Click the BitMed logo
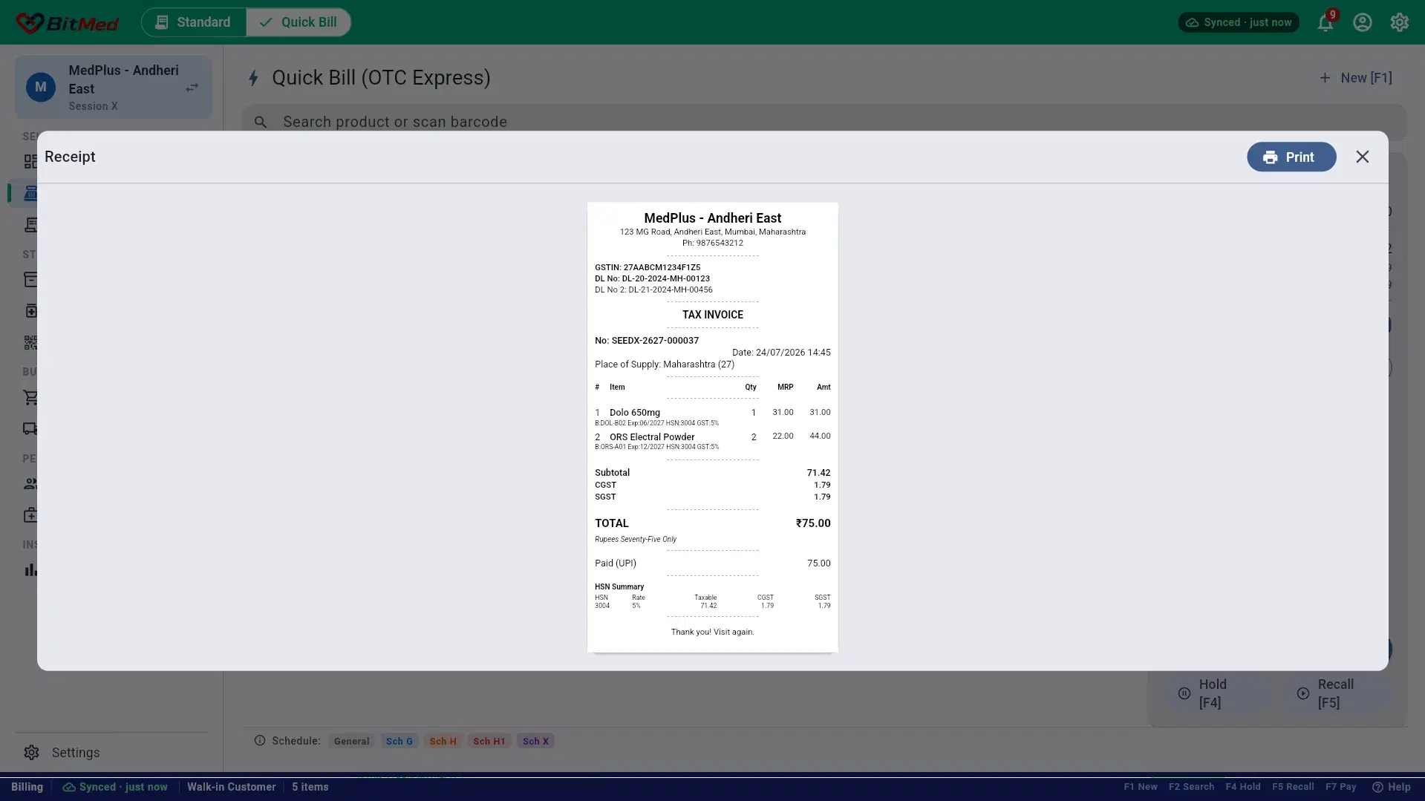 67,22
